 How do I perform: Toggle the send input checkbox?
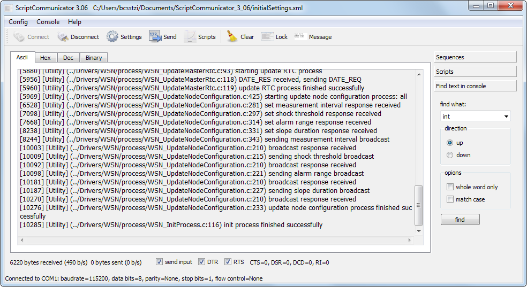160,262
